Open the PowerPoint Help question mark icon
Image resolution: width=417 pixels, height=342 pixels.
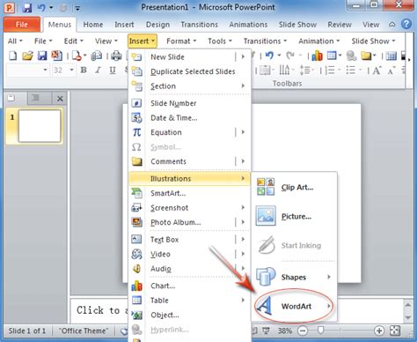[406, 24]
